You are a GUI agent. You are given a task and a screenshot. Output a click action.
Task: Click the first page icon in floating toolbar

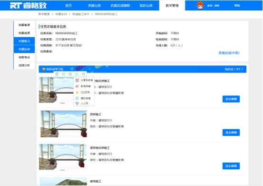(57, 74)
